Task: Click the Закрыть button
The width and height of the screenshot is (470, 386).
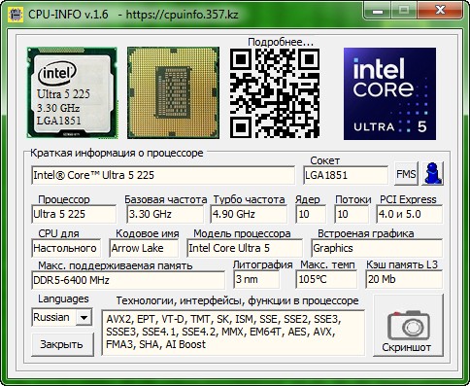Action: coord(62,344)
